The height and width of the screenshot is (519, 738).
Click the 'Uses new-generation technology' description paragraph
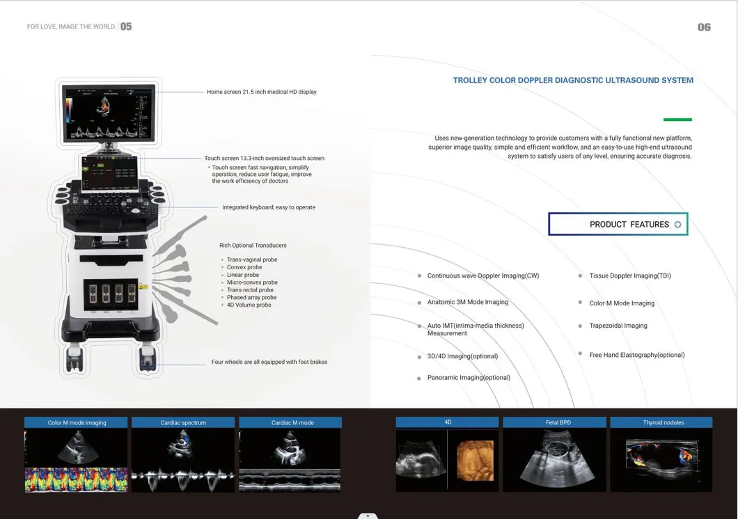[560, 147]
